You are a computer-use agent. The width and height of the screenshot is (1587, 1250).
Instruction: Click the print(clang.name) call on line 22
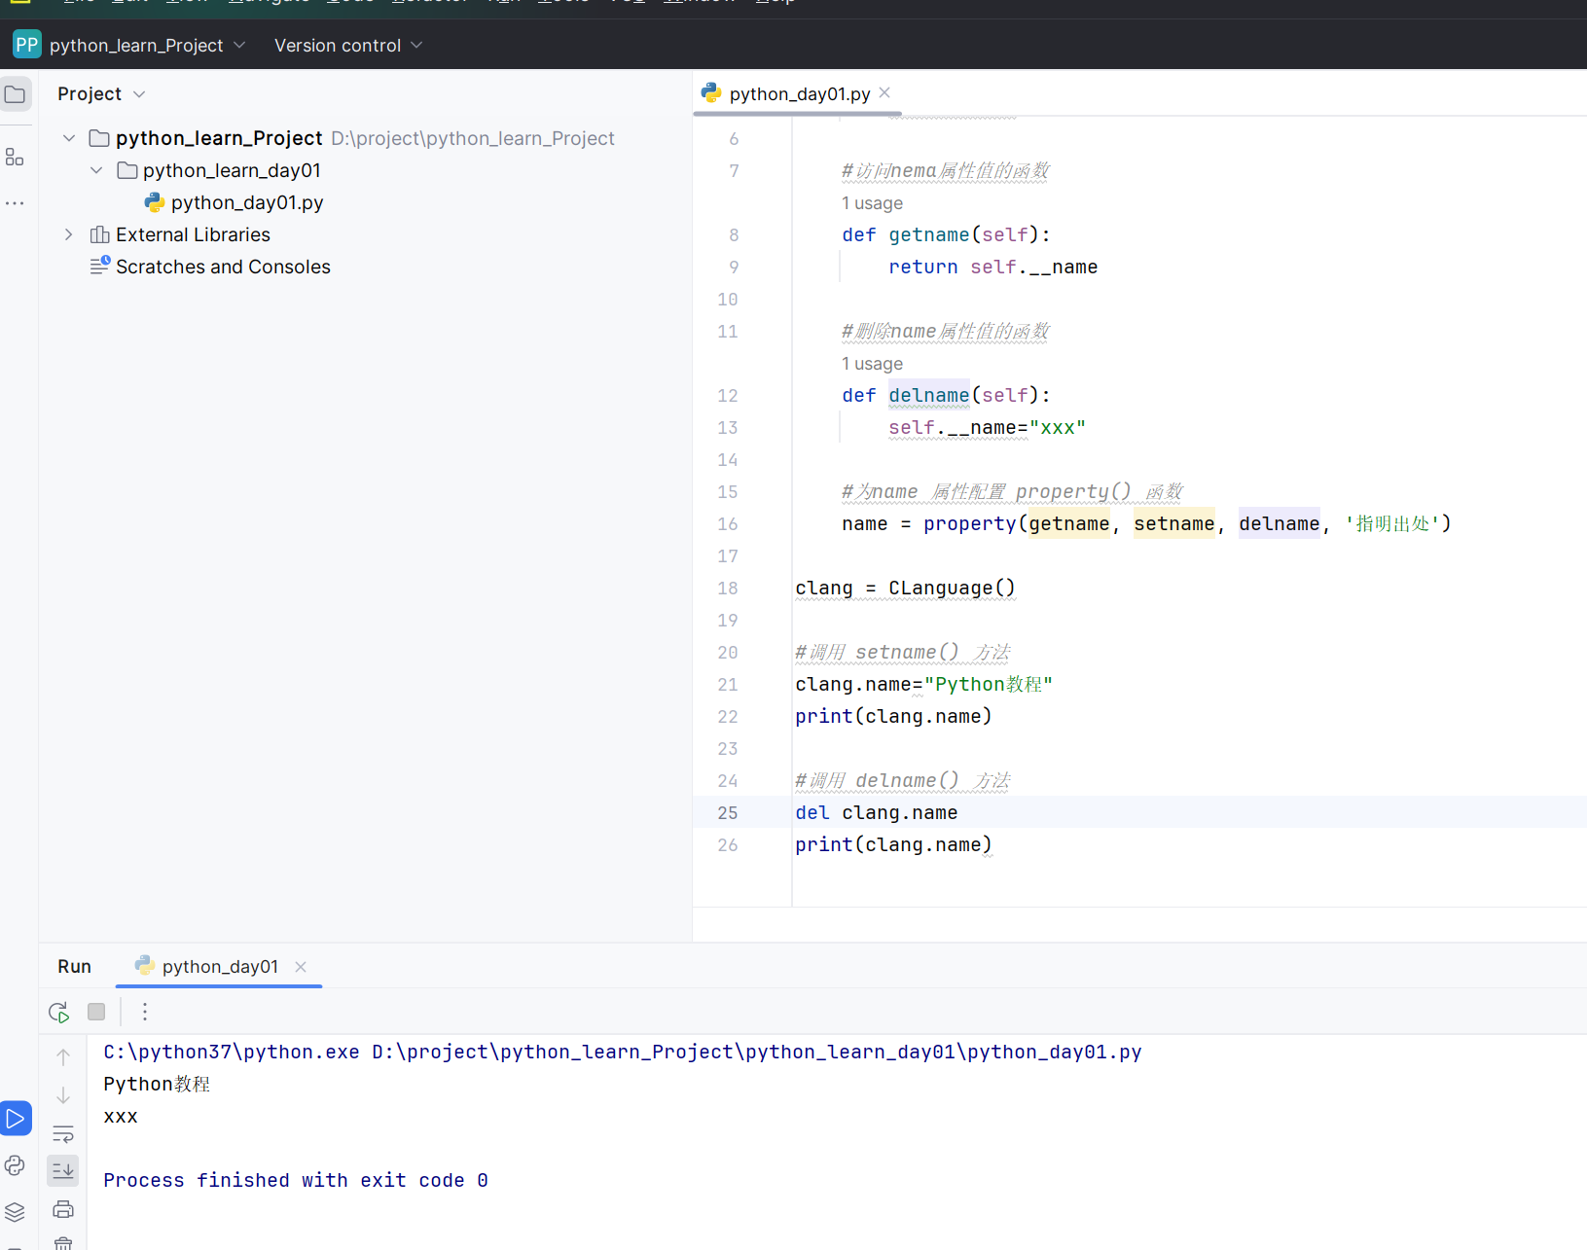[x=893, y=716]
